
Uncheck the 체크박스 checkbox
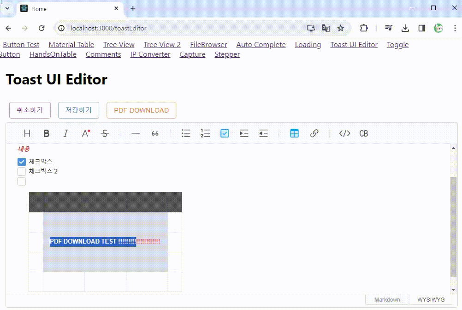pos(22,162)
